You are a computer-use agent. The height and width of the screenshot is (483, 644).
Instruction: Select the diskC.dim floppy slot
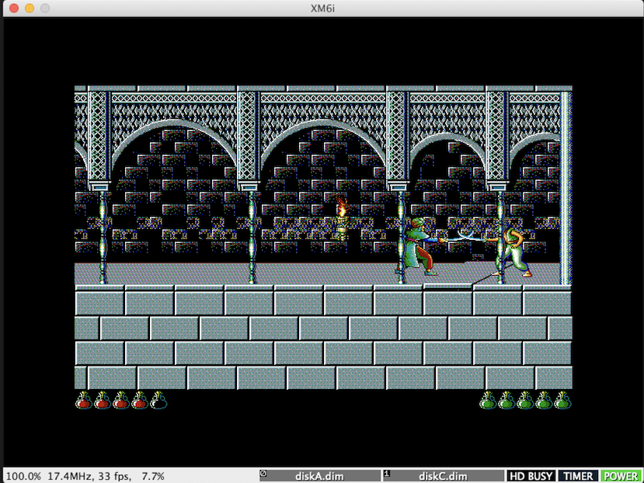point(443,476)
